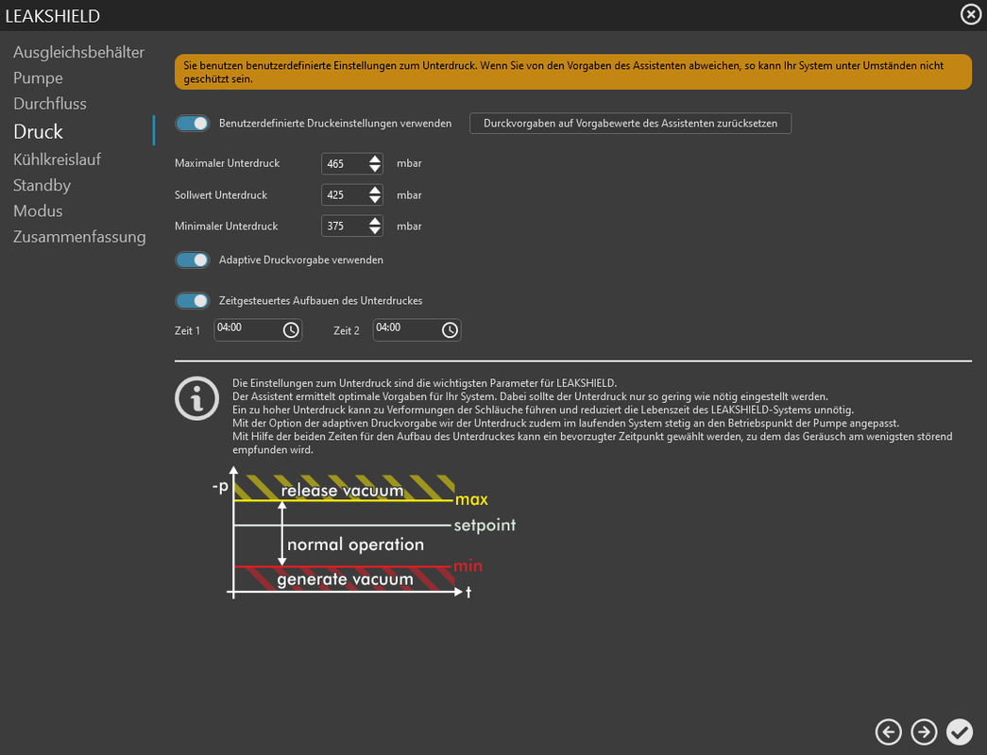Click the 'Adaptive Druckvorgabe verwenden' label text

pos(301,260)
